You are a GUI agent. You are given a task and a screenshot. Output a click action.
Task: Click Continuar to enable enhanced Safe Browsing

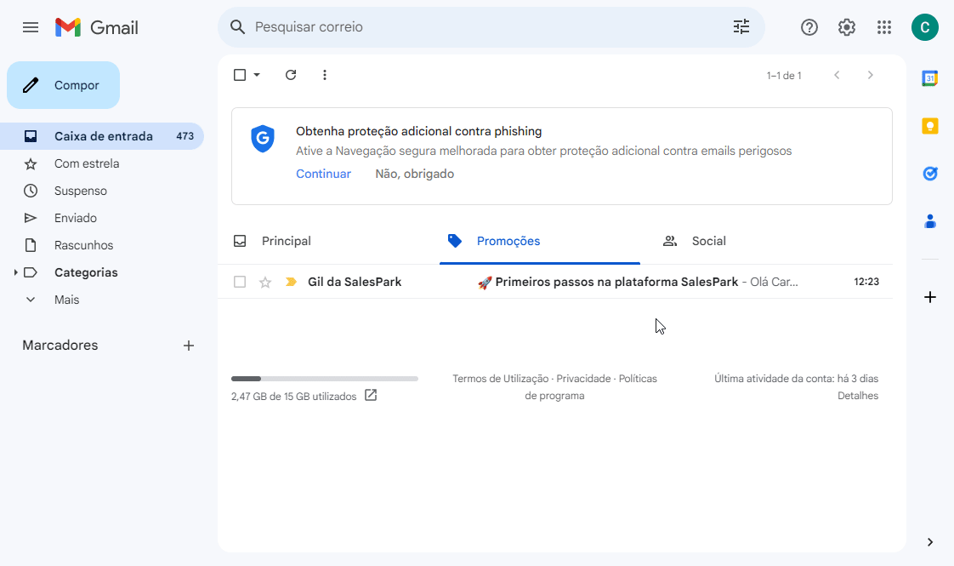pos(323,174)
